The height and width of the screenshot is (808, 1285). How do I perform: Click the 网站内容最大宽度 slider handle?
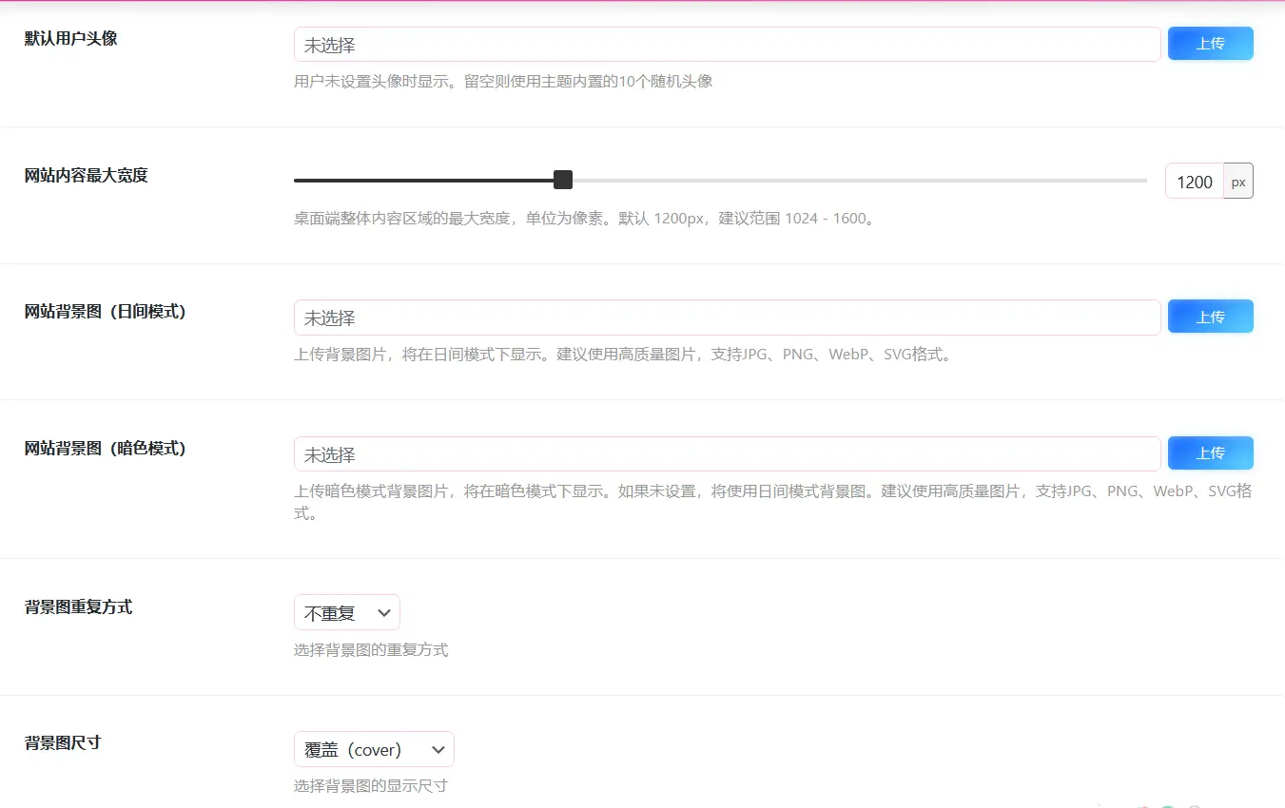click(x=563, y=180)
